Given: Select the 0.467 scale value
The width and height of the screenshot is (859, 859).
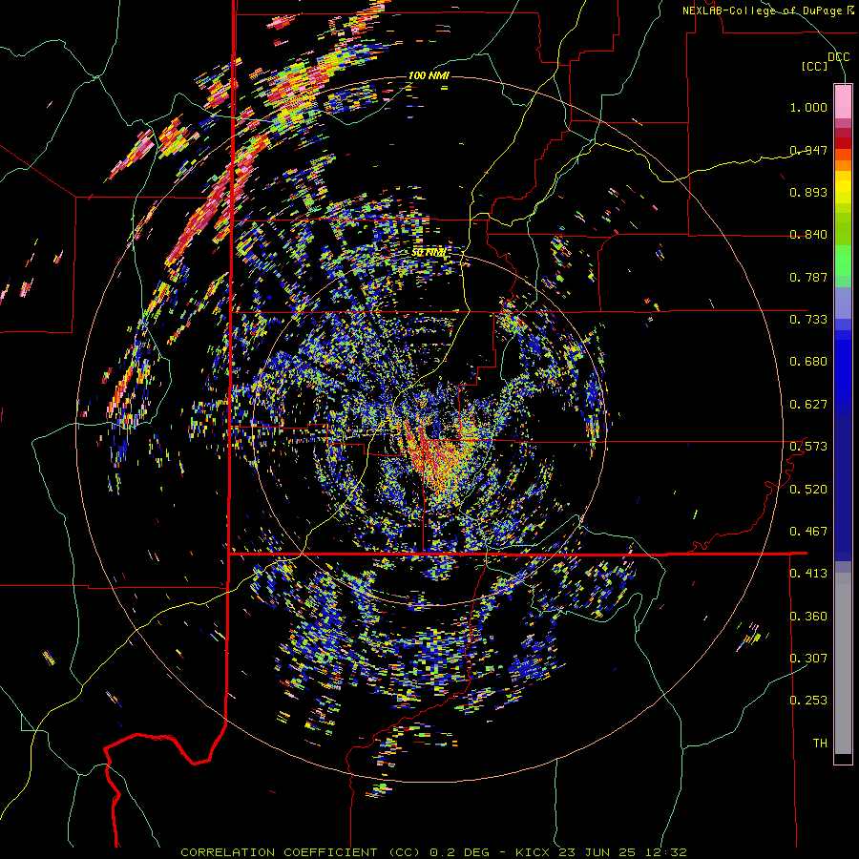Looking at the screenshot, I should [808, 532].
